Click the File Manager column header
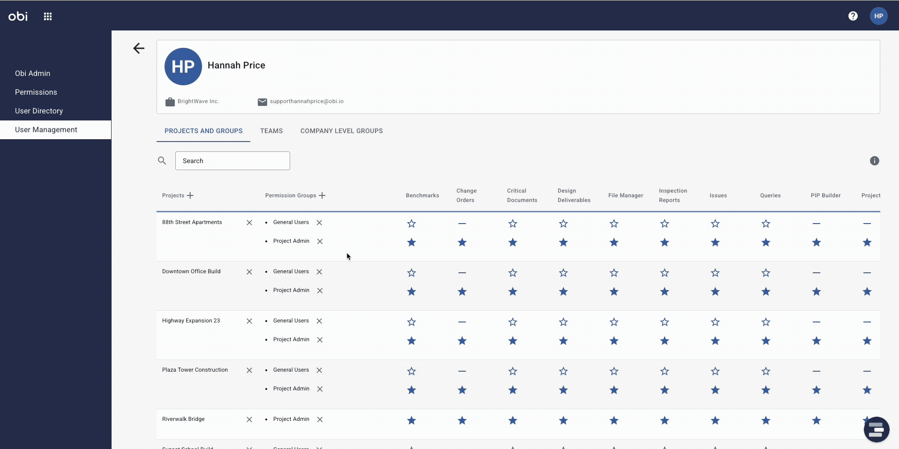This screenshot has width=899, height=449. [x=626, y=195]
